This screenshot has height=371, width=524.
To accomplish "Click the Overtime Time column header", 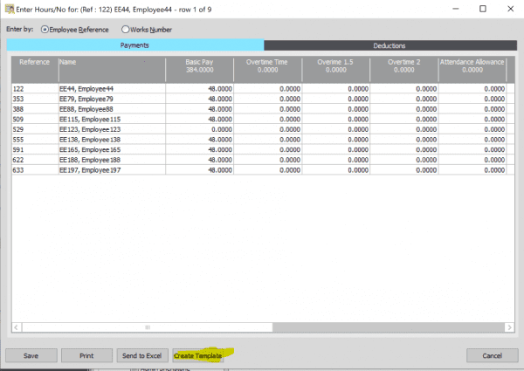I will click(268, 69).
